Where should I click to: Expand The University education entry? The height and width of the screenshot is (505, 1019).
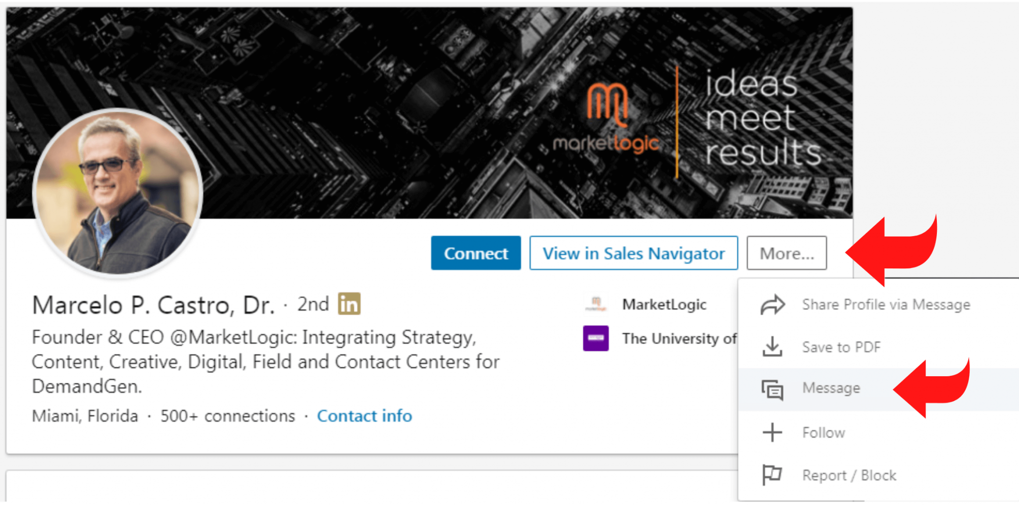click(x=679, y=338)
